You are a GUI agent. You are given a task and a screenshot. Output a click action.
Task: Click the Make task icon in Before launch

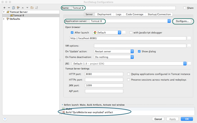[64, 109]
